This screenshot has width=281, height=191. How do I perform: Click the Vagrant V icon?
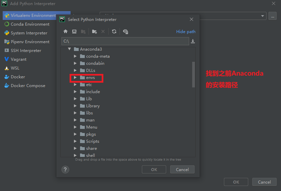click(7, 59)
